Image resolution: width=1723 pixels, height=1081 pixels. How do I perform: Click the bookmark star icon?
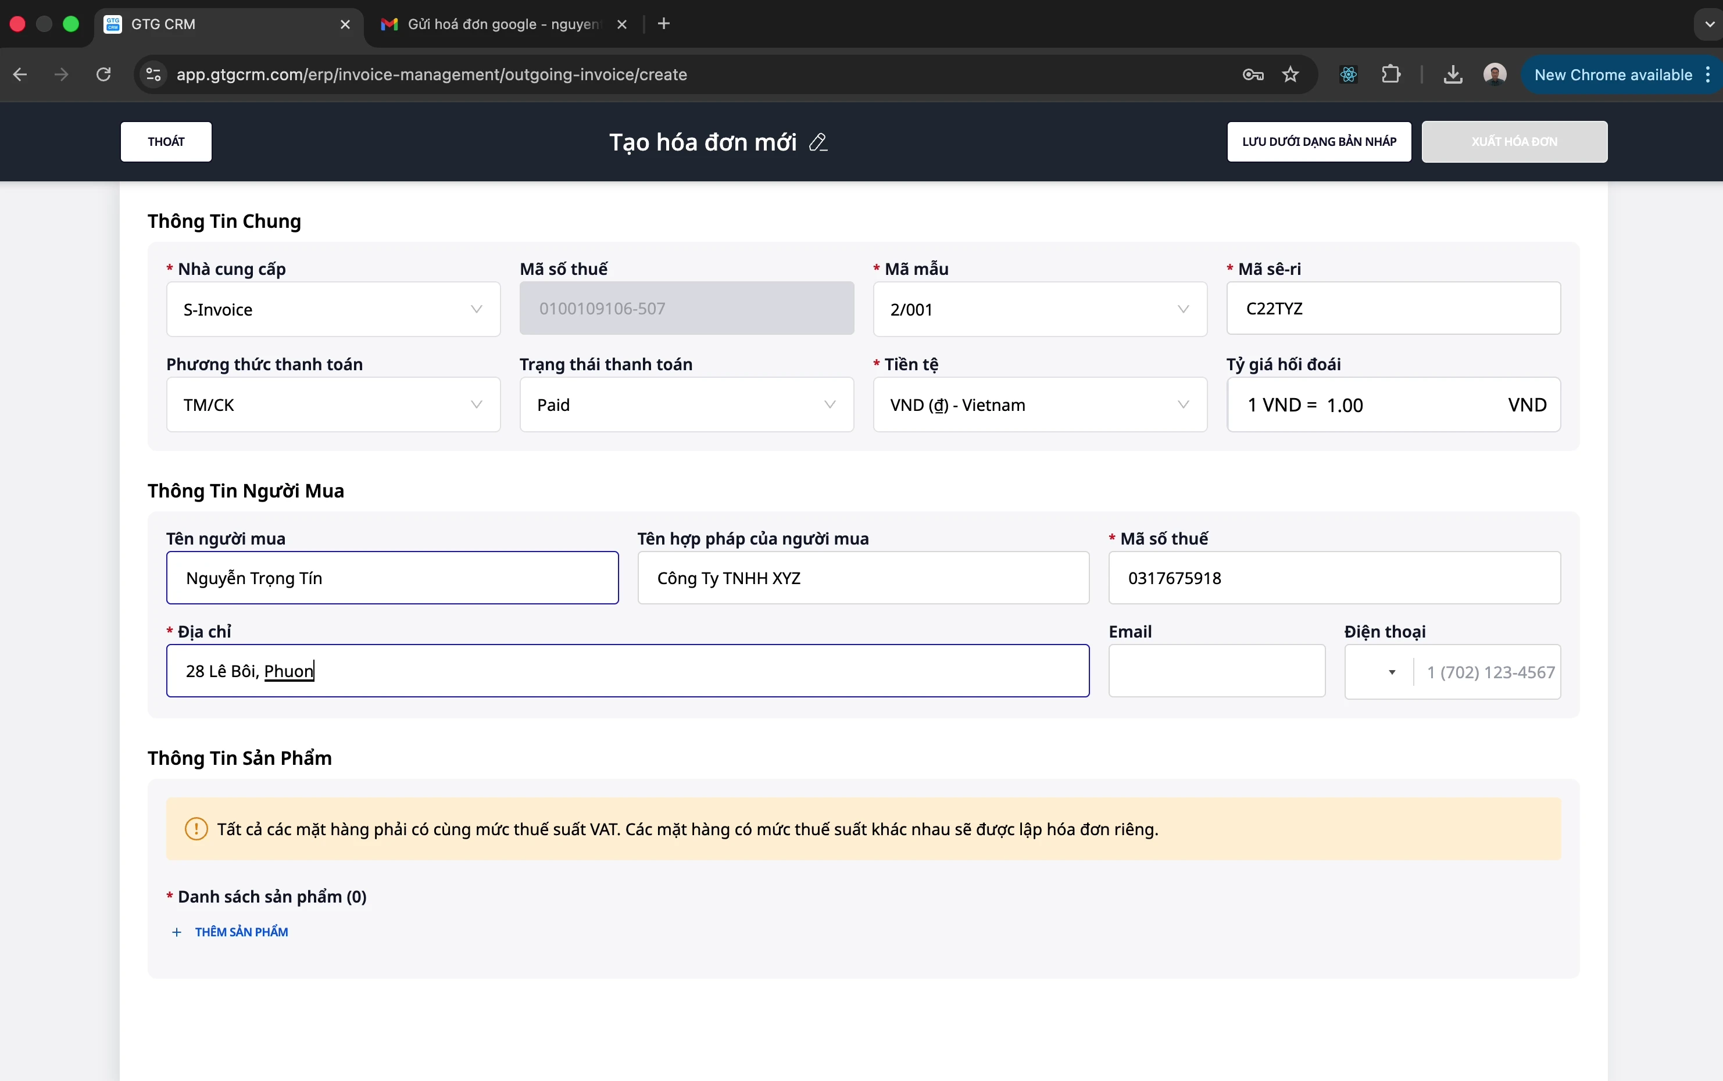1290,74
